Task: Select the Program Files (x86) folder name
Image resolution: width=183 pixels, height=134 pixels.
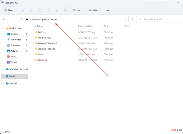Action: [47, 49]
